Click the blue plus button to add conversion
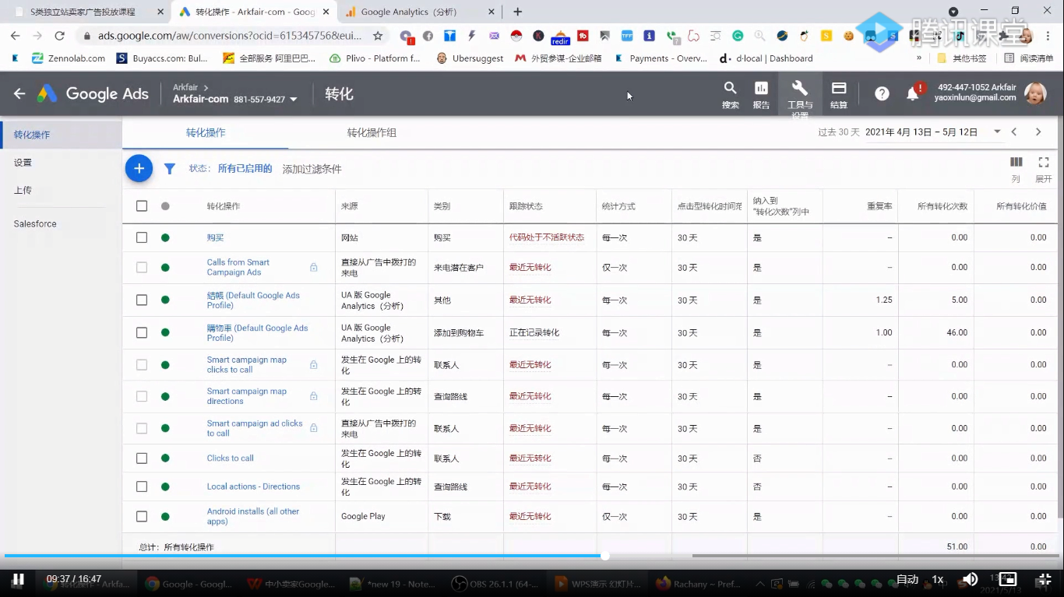The image size is (1064, 597). [x=139, y=167]
